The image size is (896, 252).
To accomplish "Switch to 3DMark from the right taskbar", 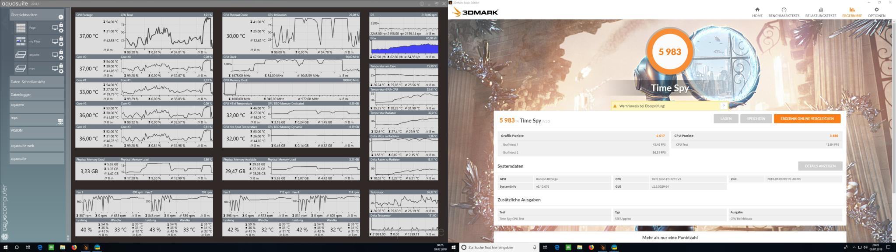I will pos(602,247).
